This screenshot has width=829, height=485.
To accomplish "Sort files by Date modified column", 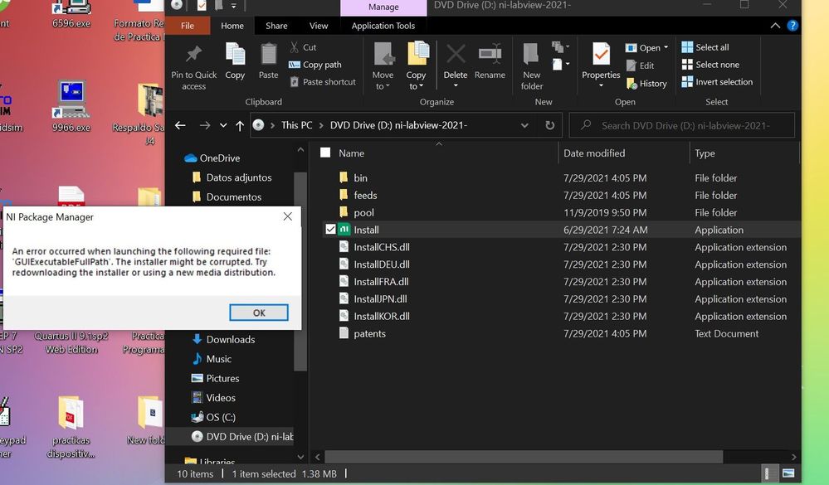I will pos(593,153).
